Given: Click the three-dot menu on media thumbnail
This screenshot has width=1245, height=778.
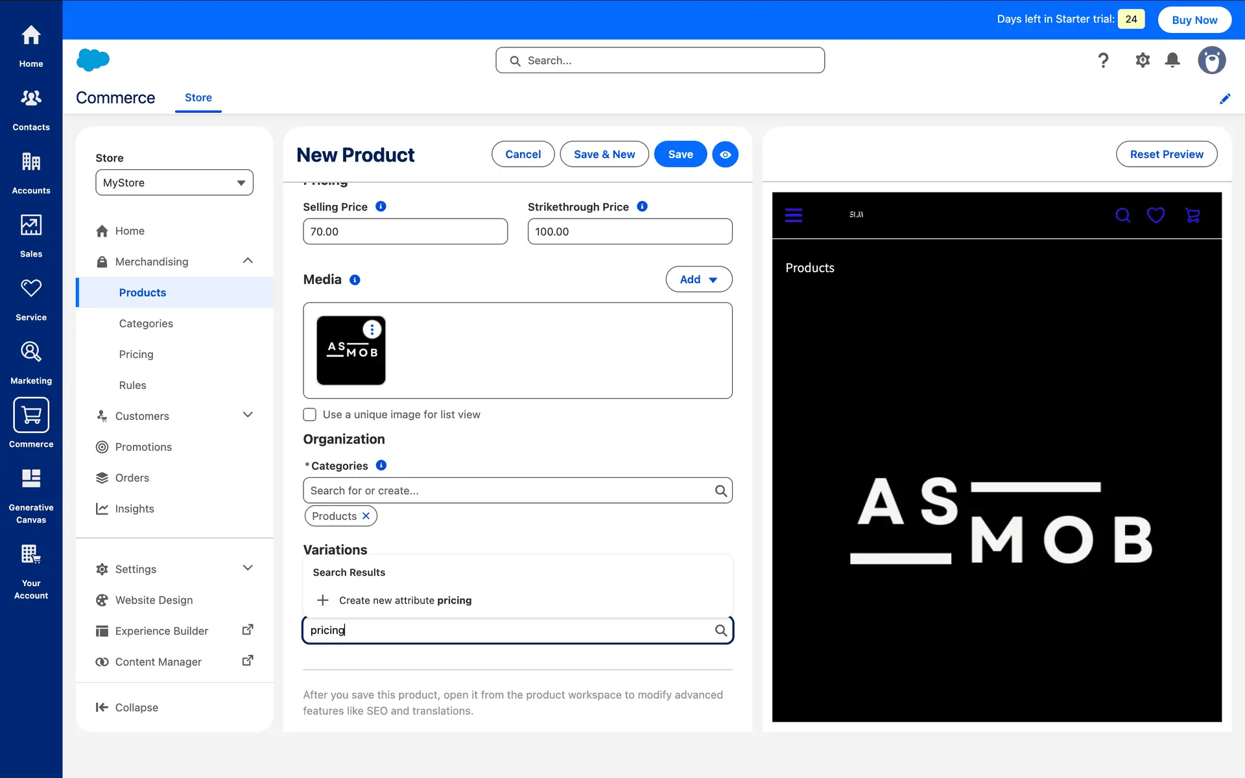Looking at the screenshot, I should [x=372, y=329].
